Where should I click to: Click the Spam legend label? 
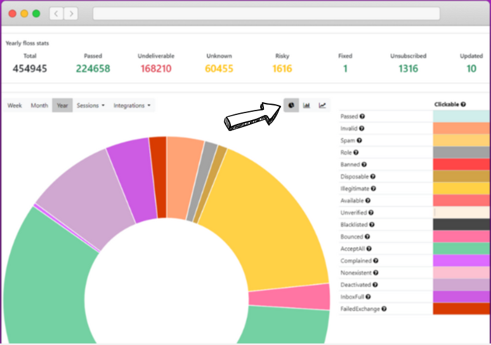pos(348,140)
